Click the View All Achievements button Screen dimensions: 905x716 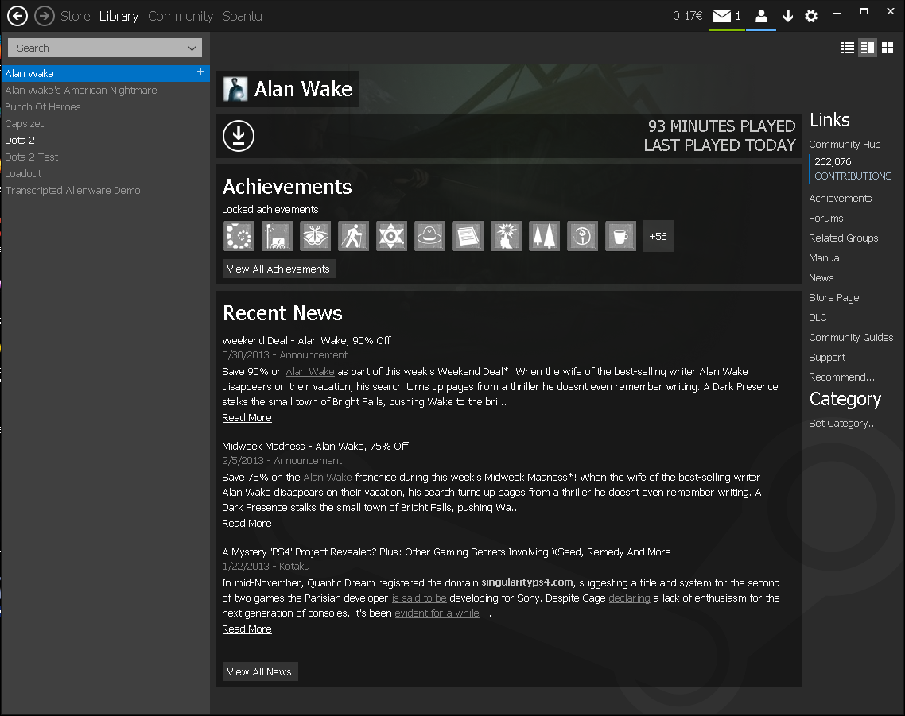click(279, 269)
